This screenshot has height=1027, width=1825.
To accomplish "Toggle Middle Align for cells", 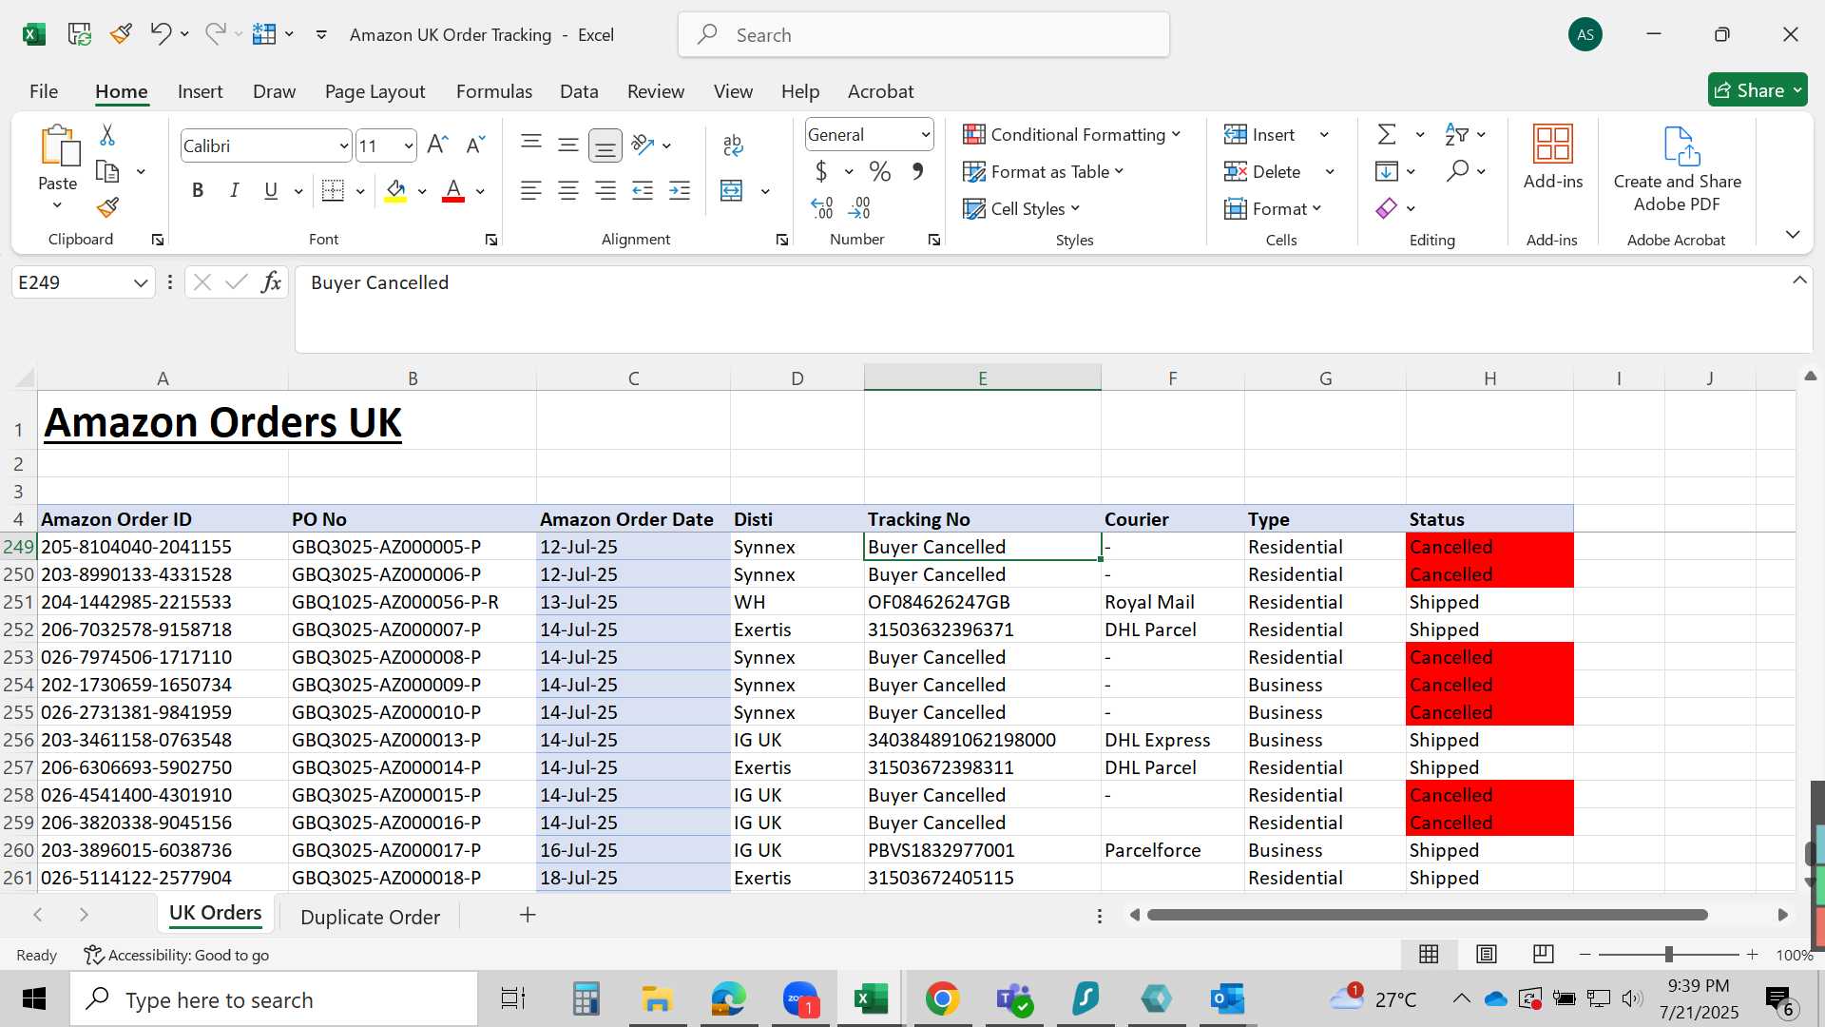I will tap(568, 145).
